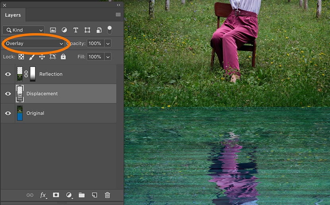Click the Fill percentage field
Viewport: 330px width, 205px height.
[x=95, y=57]
